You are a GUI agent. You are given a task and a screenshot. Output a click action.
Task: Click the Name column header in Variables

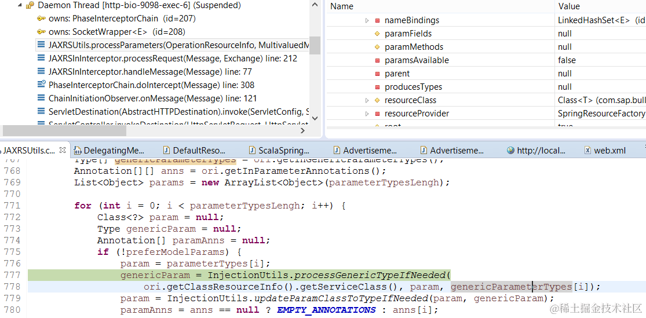[x=341, y=6]
